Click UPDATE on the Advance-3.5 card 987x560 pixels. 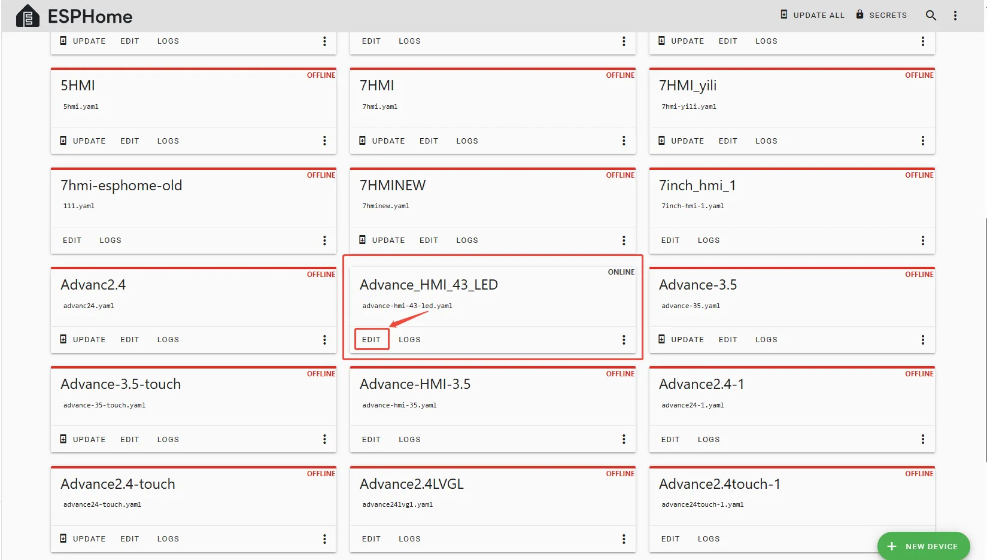click(x=681, y=340)
